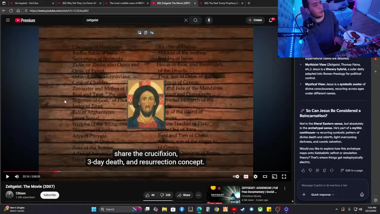Image resolution: width=380 pixels, height=214 pixels.
Task: Close the Zeitgeist: The Movie tab
Action: click(195, 3)
